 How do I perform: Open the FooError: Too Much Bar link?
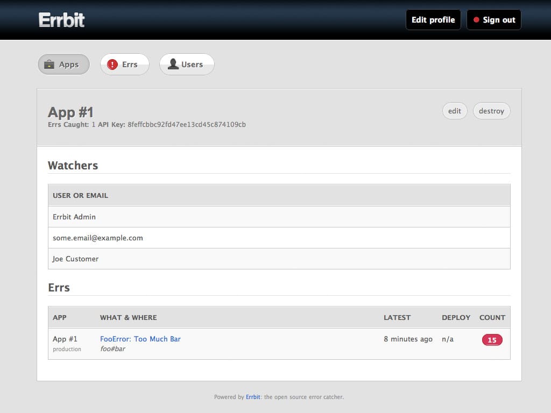coord(140,339)
